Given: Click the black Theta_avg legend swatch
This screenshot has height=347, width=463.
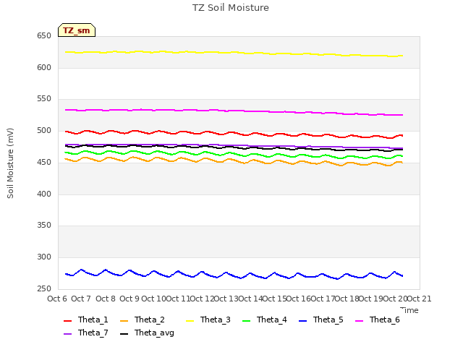Looking at the screenshot, I should [124, 334].
